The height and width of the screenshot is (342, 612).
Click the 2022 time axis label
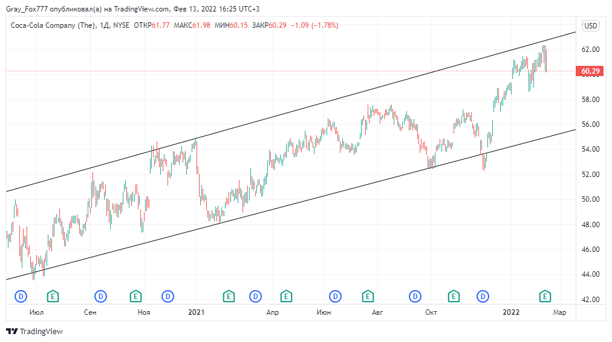click(x=511, y=312)
